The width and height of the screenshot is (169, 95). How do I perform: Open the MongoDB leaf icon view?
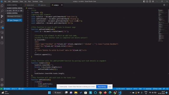coord(2,37)
